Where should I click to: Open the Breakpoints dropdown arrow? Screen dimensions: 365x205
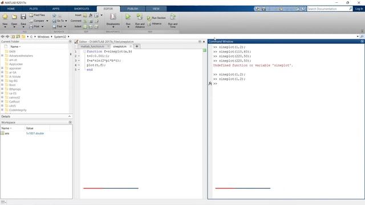[113, 27]
